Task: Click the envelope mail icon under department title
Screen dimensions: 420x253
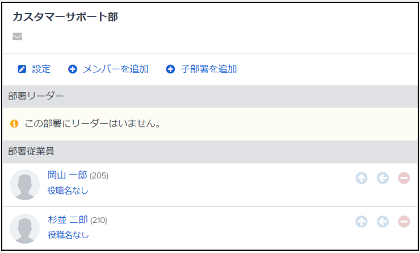Action: (x=18, y=36)
